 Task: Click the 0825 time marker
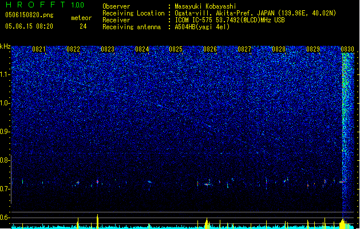pos(176,49)
